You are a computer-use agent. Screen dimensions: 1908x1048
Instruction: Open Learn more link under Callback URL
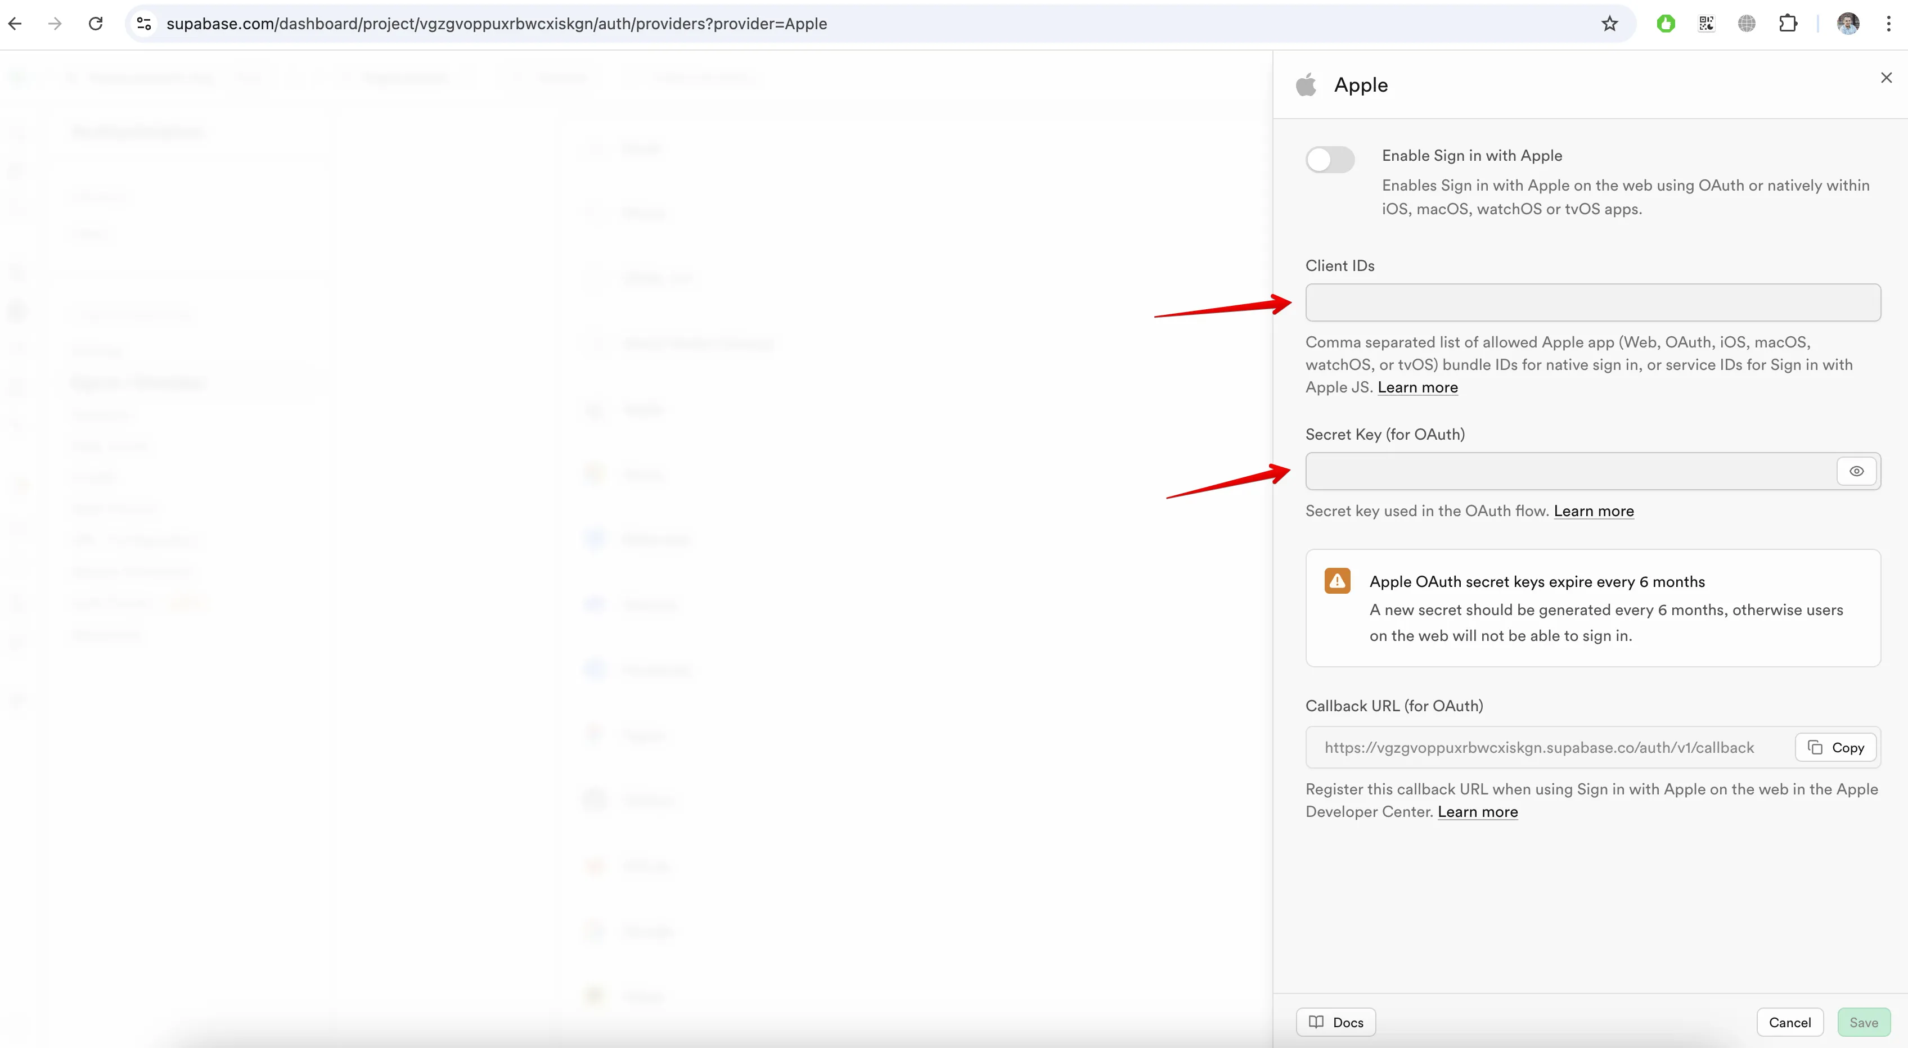[1478, 812]
